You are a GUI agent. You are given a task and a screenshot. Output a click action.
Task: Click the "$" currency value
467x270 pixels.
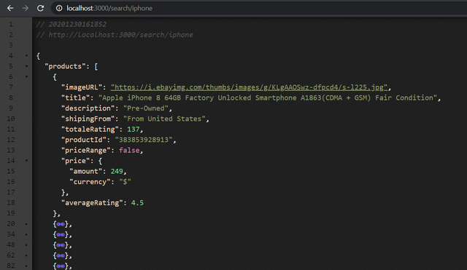pos(125,182)
